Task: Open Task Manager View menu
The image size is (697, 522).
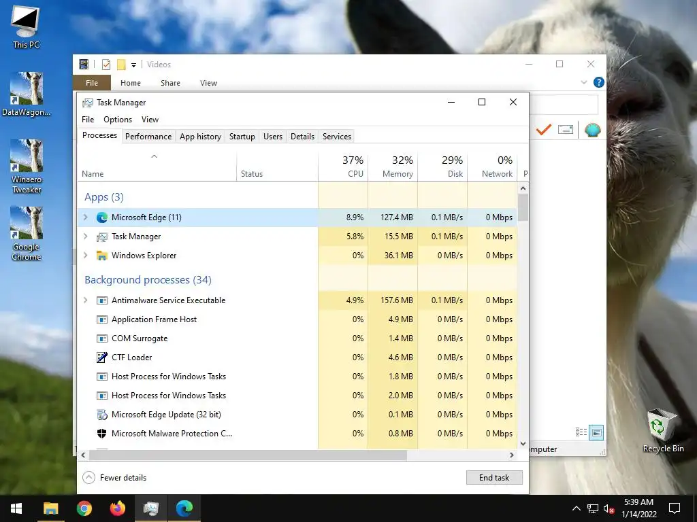Action: pos(150,120)
